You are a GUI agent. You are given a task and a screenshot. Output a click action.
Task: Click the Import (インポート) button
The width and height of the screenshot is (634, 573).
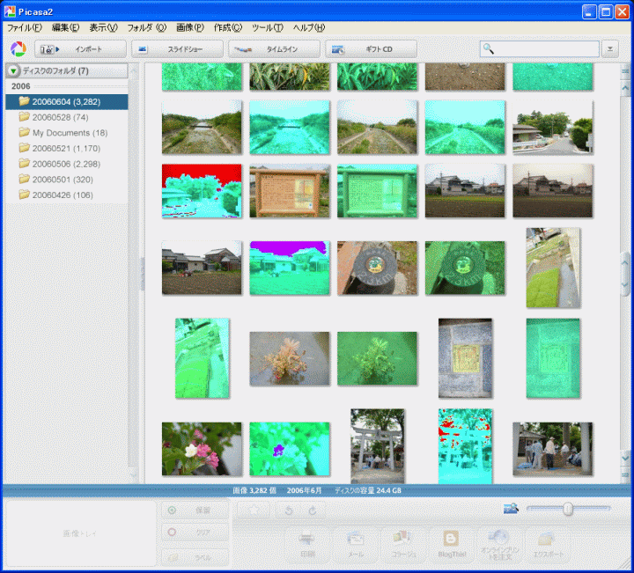coord(80,49)
